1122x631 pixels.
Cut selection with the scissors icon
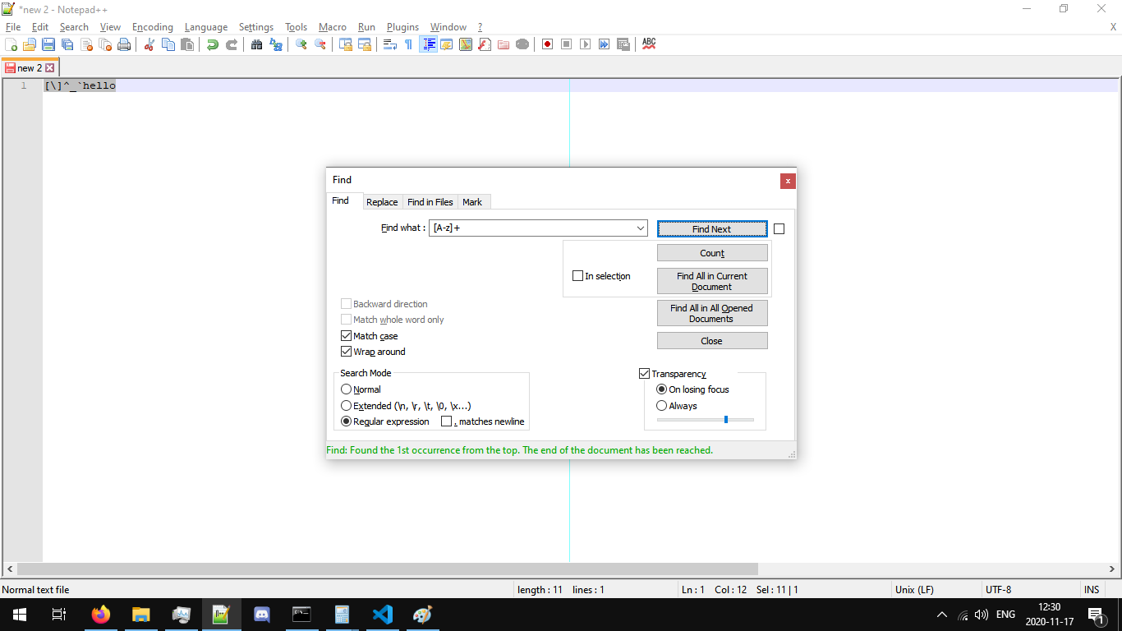(x=149, y=44)
